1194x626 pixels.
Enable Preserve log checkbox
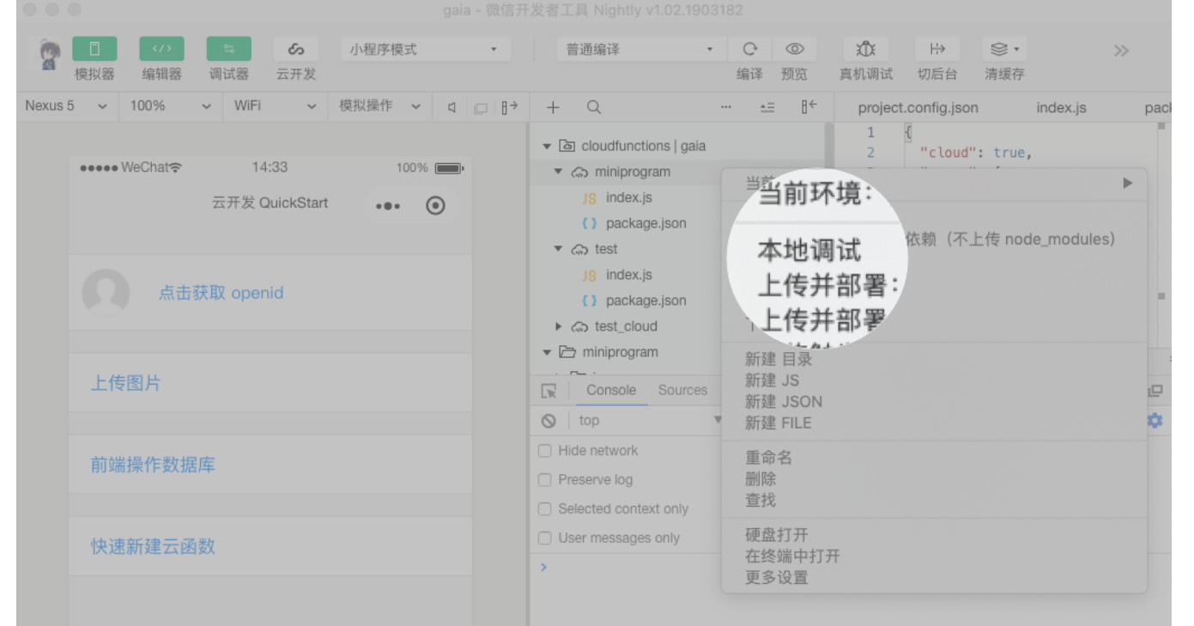coord(544,480)
